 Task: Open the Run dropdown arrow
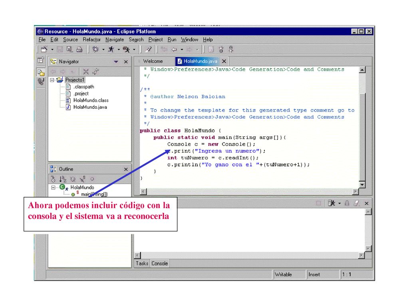[119, 49]
